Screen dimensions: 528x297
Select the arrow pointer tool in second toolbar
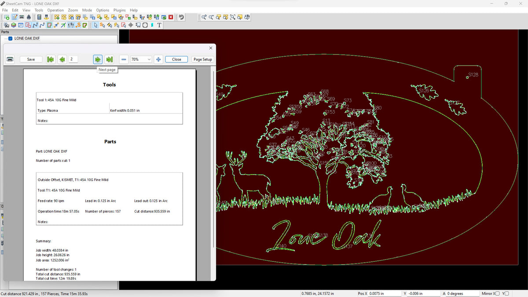tap(95, 25)
